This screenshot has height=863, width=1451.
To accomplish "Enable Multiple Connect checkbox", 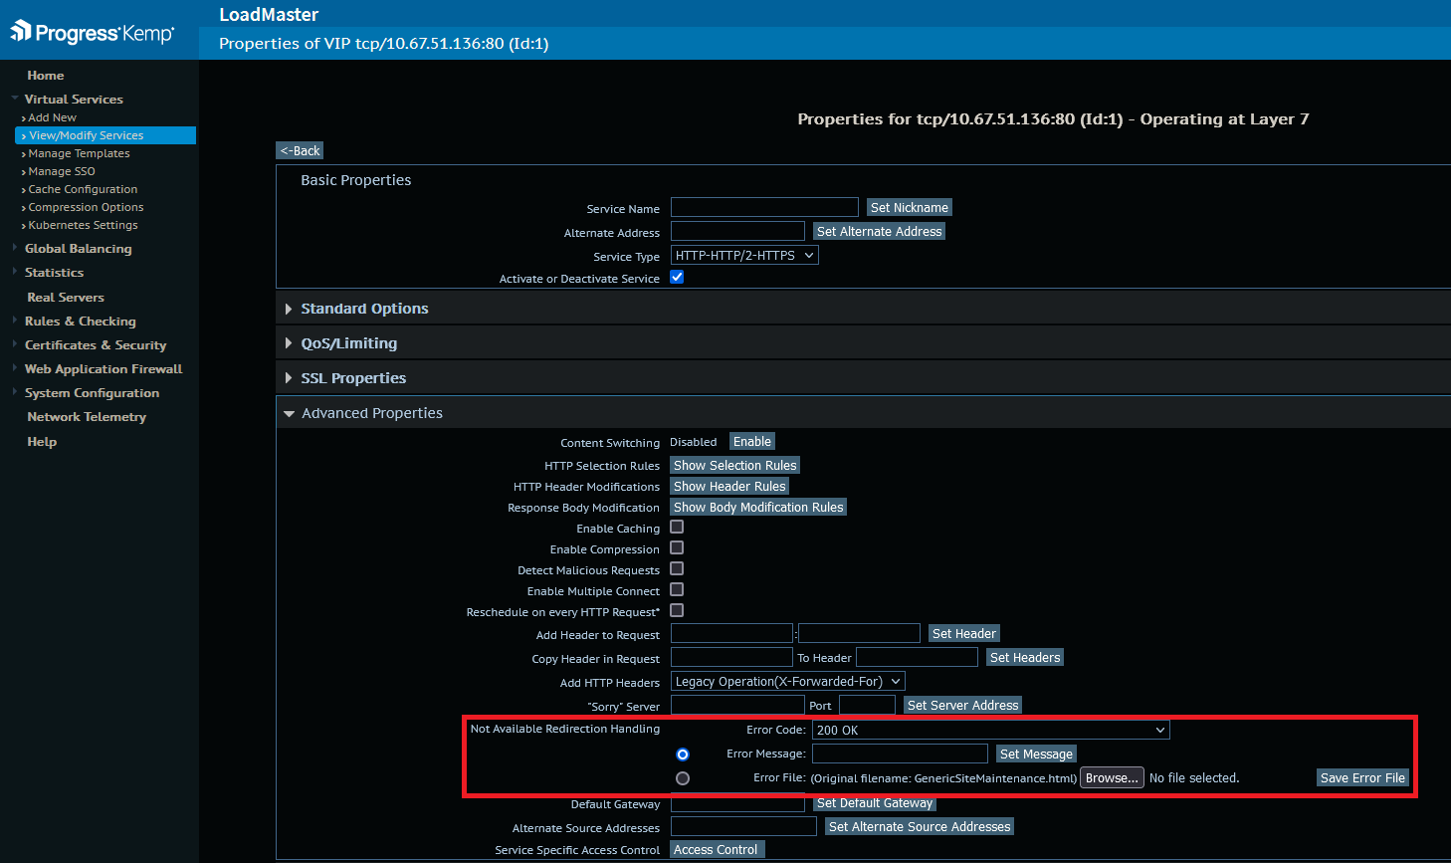I will coord(677,590).
